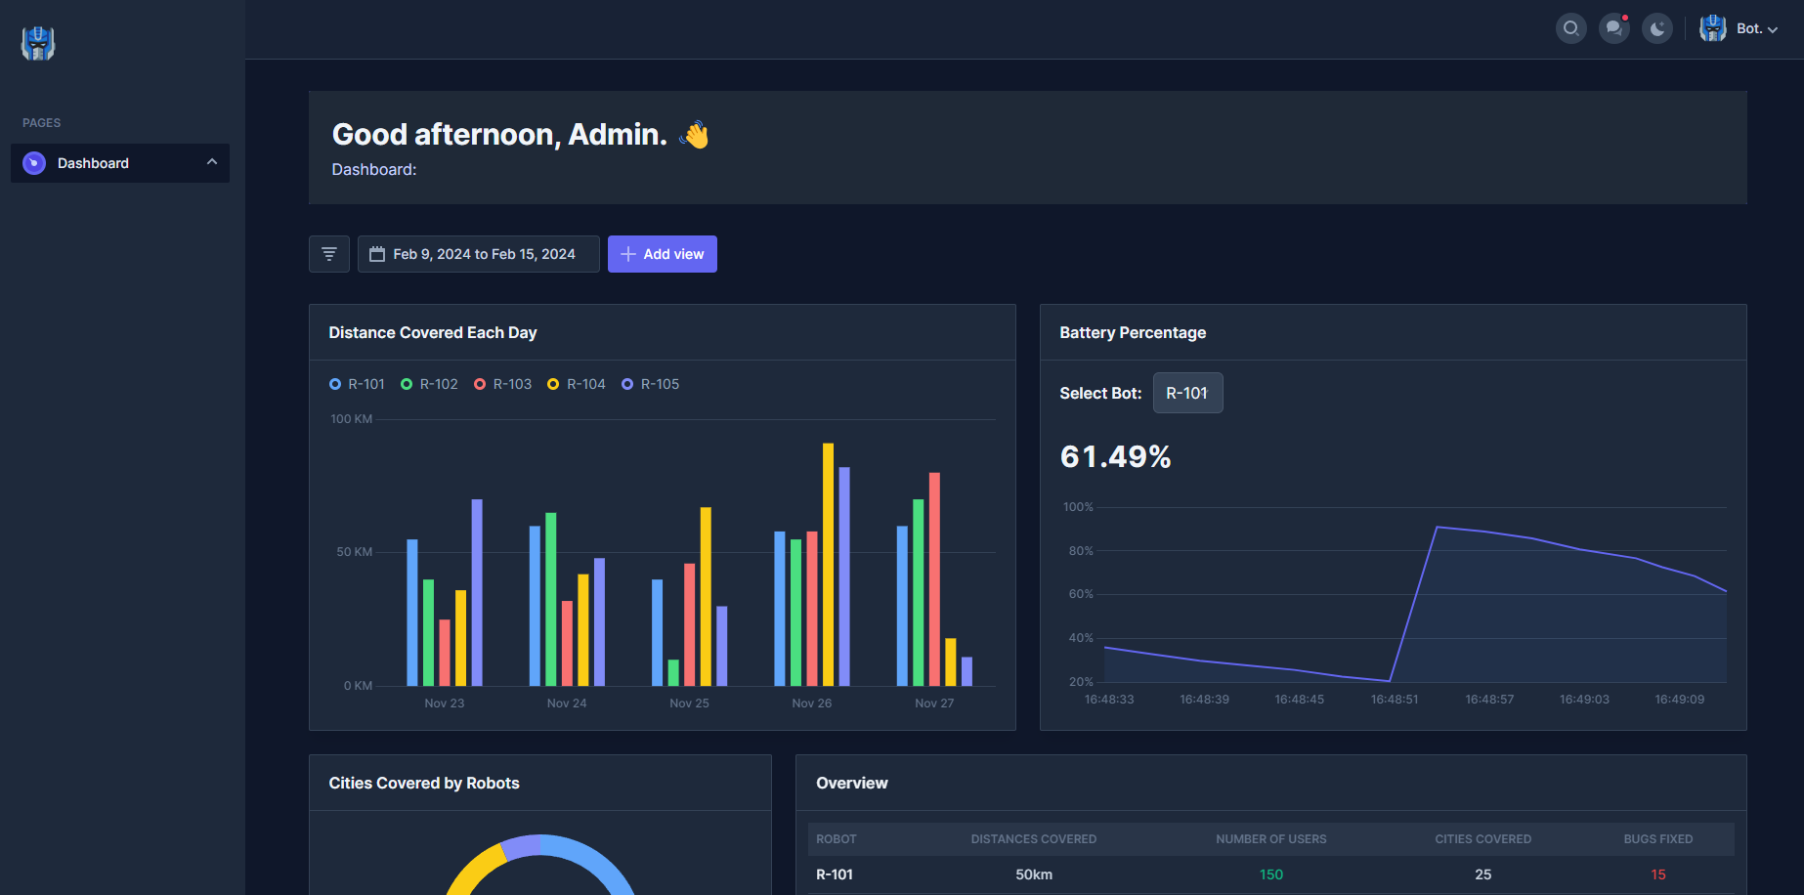This screenshot has width=1804, height=895.
Task: Click the red Nov 27 bar
Action: (x=934, y=578)
